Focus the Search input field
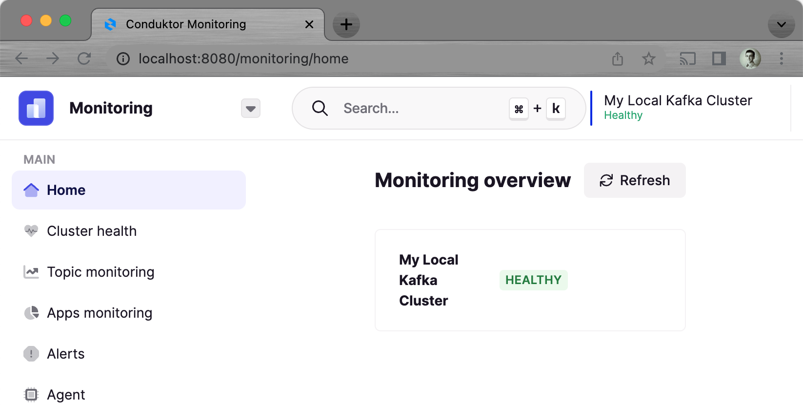The width and height of the screenshot is (803, 420). click(x=439, y=108)
